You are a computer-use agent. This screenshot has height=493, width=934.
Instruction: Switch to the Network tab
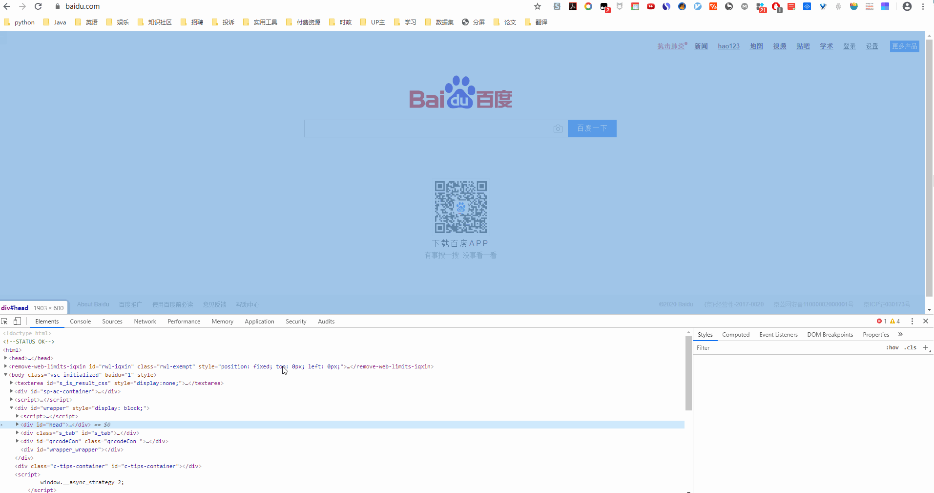pyautogui.click(x=145, y=322)
